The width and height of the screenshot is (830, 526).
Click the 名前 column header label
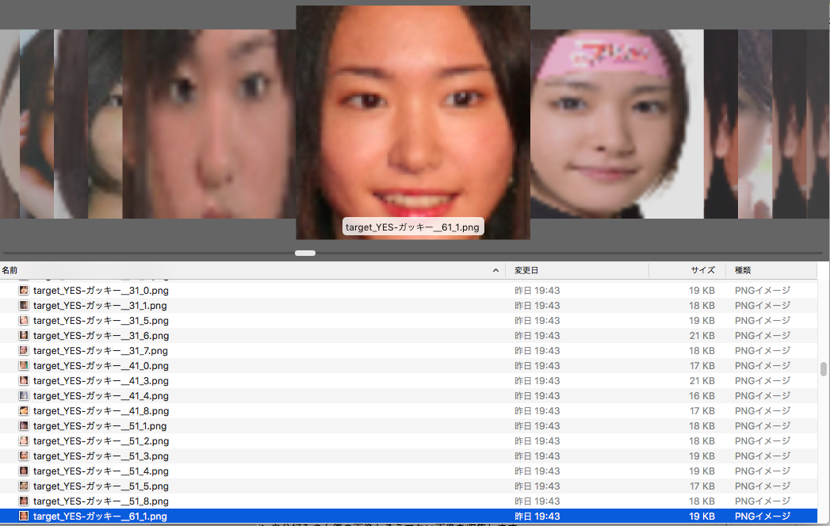point(10,271)
